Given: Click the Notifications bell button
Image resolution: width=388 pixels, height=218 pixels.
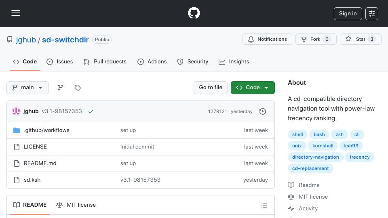Looking at the screenshot, I should 267,39.
